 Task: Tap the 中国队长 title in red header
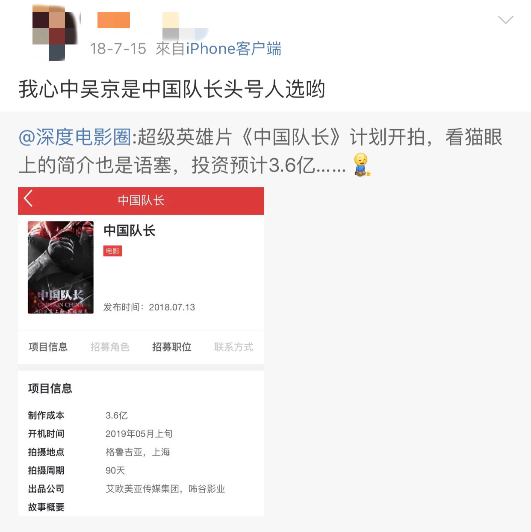coord(141,201)
